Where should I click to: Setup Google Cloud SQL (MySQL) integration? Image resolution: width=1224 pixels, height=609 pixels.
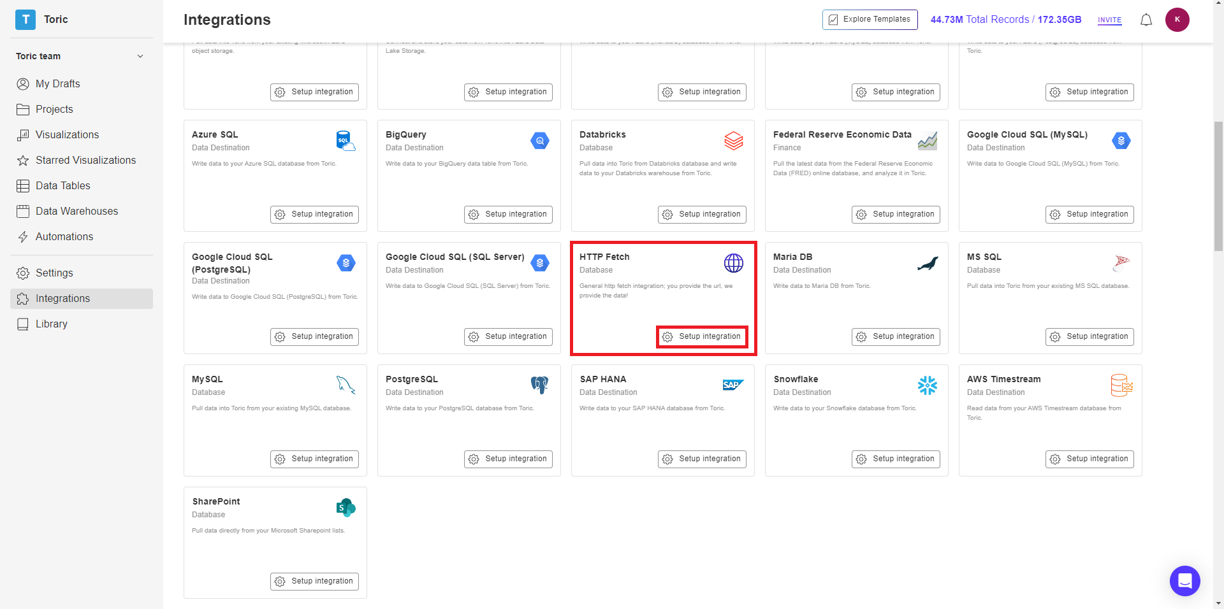tap(1089, 215)
